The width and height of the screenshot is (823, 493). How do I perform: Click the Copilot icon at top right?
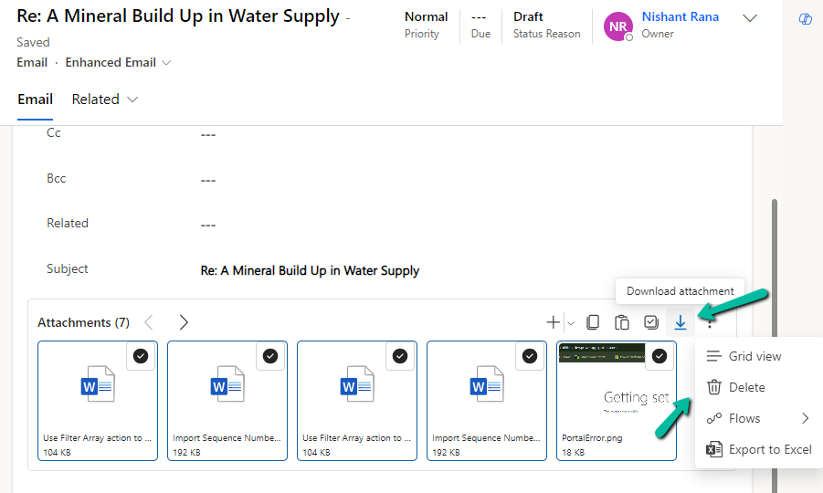tap(806, 19)
